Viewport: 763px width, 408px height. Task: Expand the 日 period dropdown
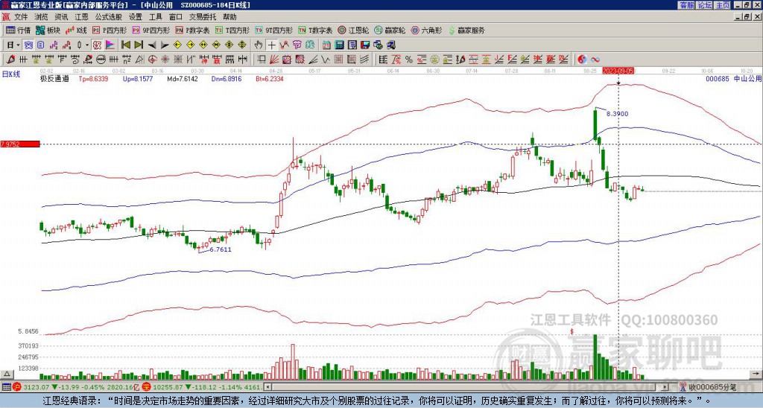point(18,45)
